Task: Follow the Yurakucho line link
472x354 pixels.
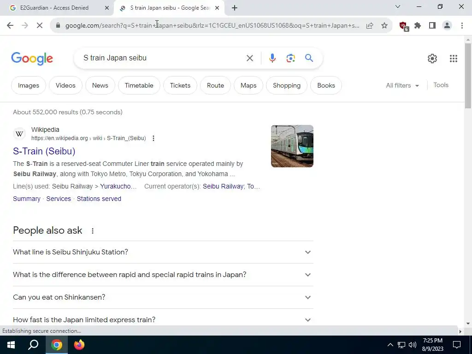Action: click(x=118, y=186)
